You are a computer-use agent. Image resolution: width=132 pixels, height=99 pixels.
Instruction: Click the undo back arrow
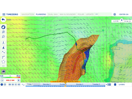pos(3,20)
